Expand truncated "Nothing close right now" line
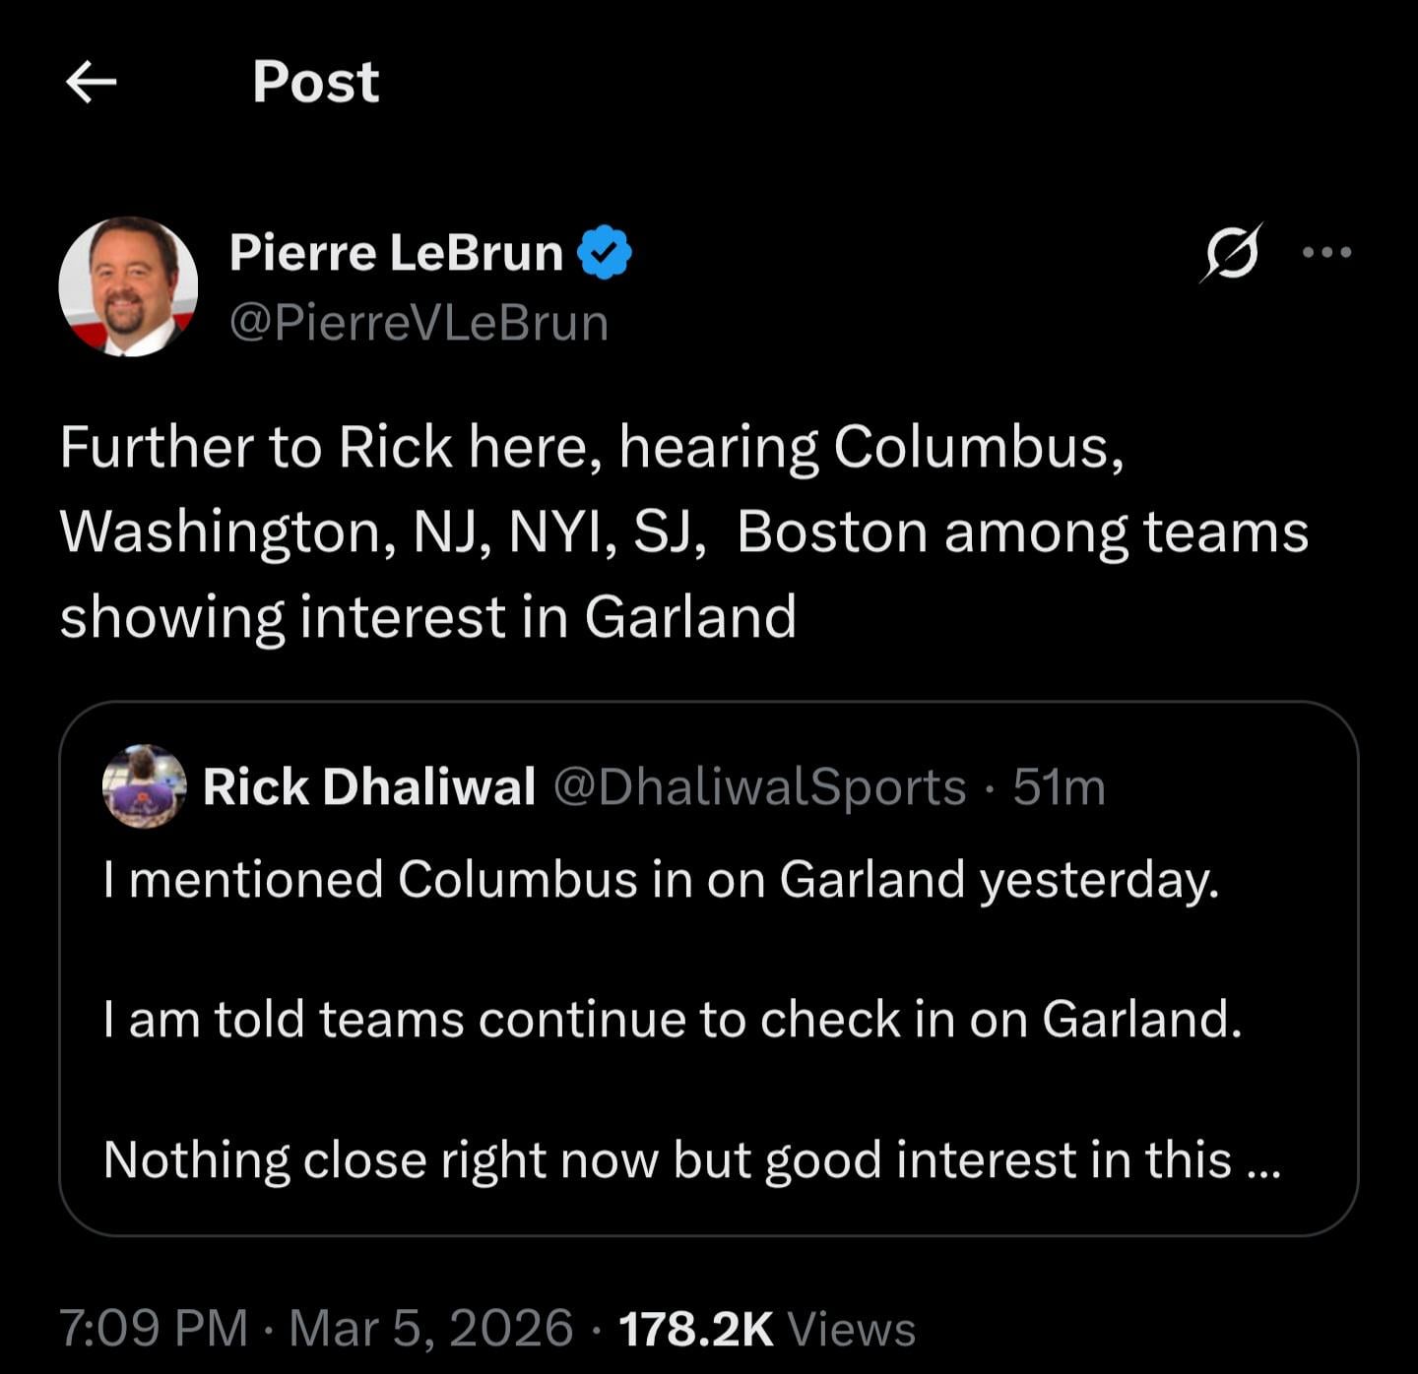 tap(691, 1159)
